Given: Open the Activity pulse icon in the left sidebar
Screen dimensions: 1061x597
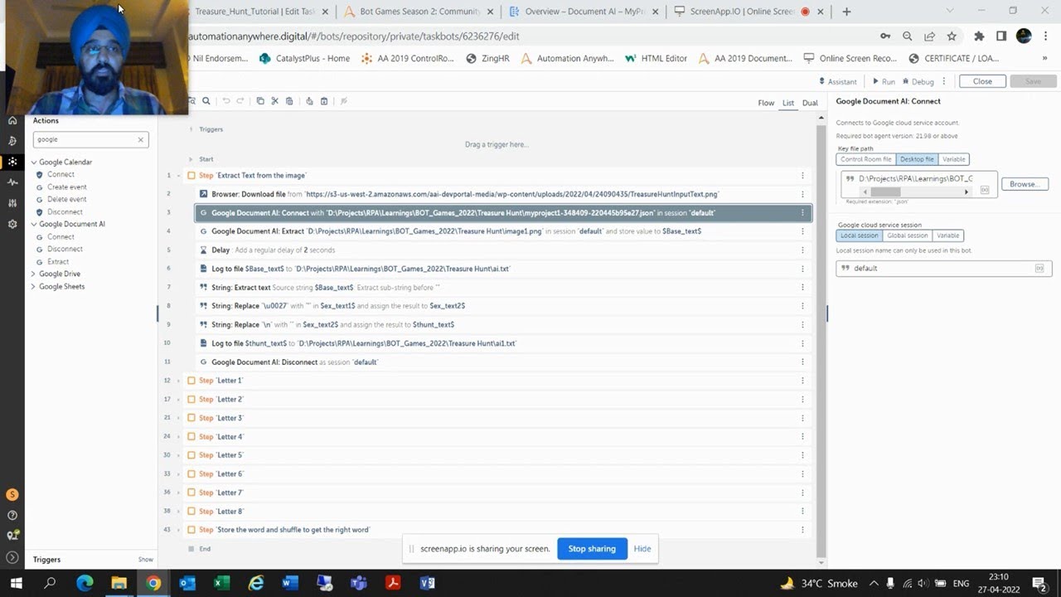Looking at the screenshot, I should 12,182.
